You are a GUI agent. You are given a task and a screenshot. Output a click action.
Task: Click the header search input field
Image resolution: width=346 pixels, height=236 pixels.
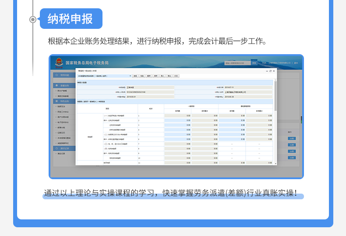tap(237, 63)
